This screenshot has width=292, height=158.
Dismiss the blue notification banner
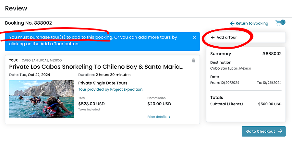click(x=195, y=38)
